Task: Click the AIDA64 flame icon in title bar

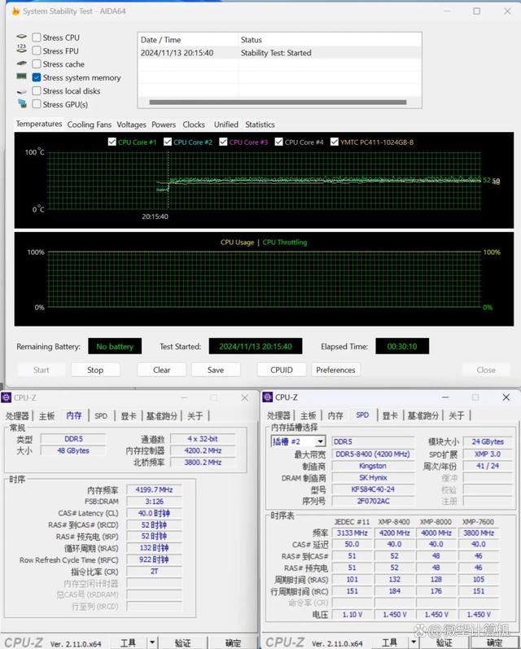Action: tap(15, 11)
